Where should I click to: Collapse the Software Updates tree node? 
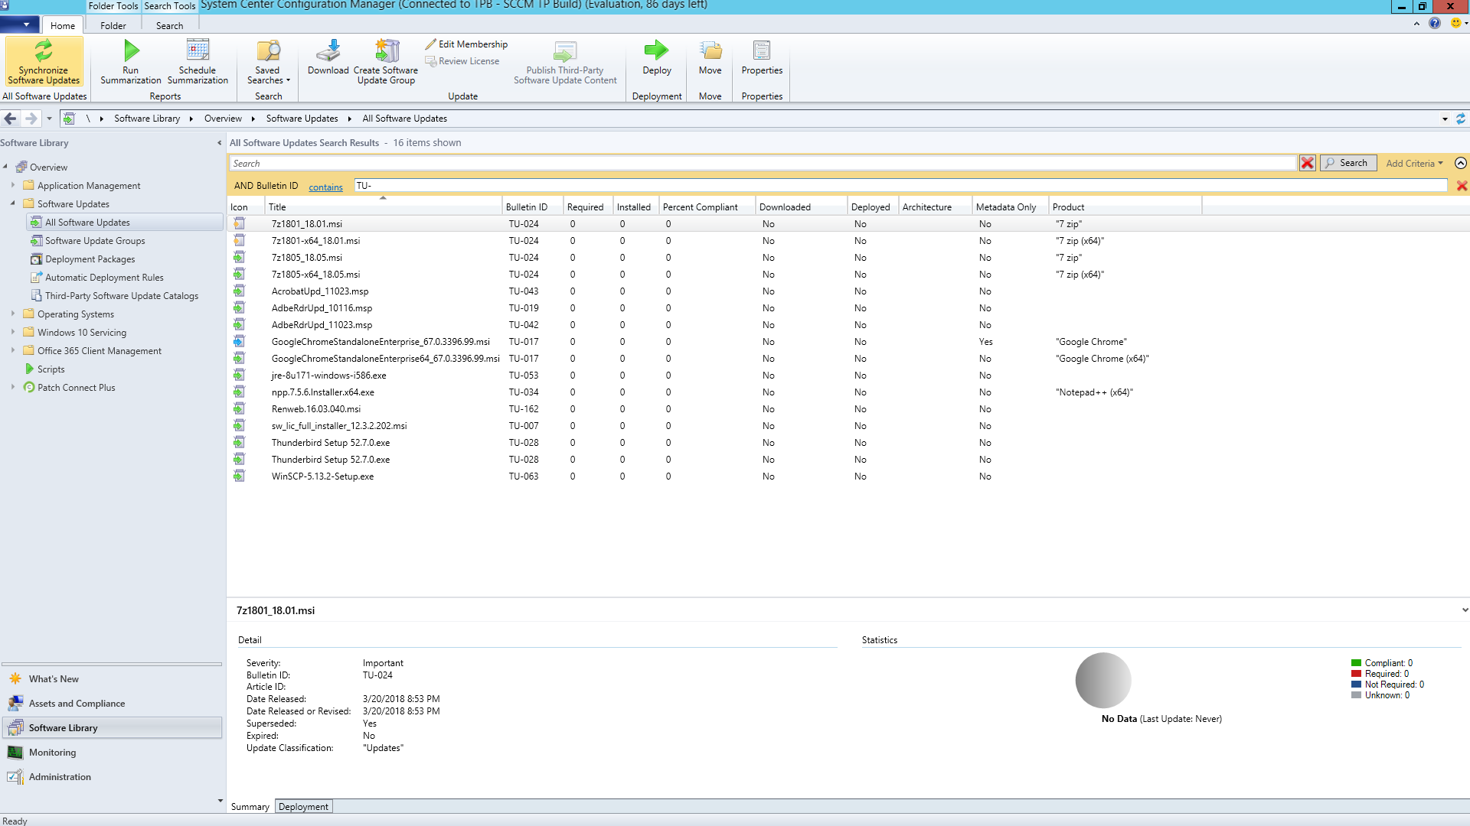[x=13, y=203]
